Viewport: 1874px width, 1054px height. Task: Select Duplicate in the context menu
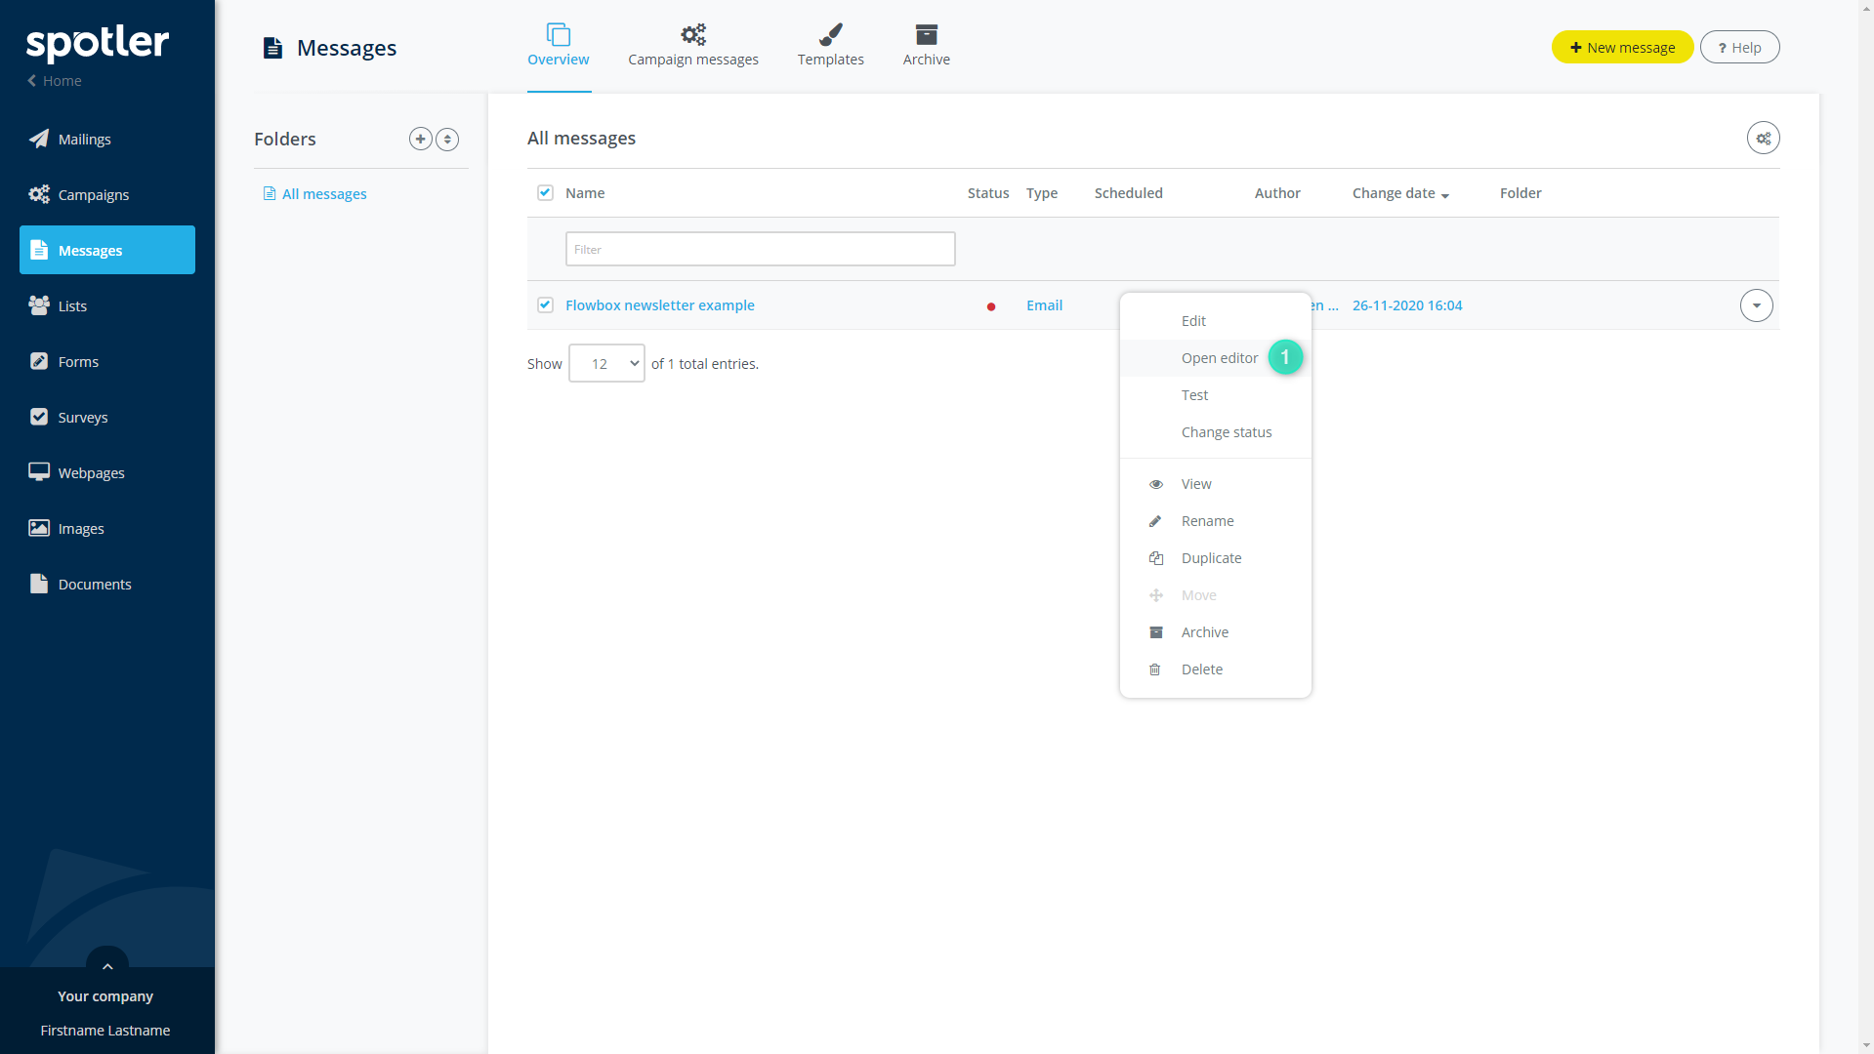click(x=1211, y=558)
